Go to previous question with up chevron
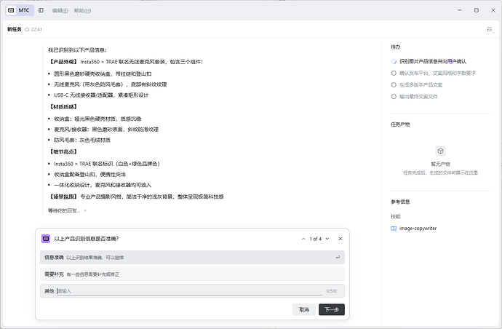Screen dimensions: 502x329 (x=303, y=239)
